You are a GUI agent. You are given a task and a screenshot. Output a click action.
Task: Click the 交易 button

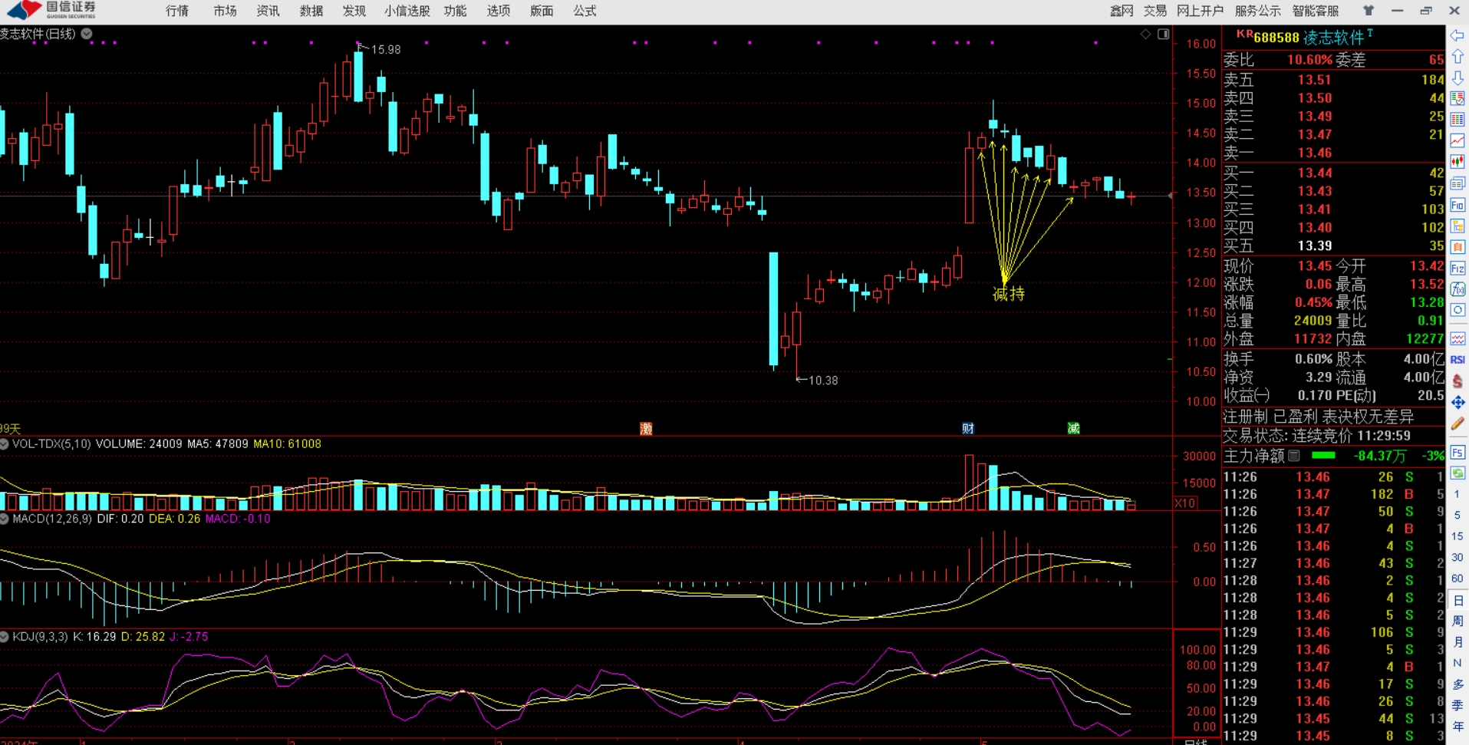click(x=1155, y=11)
